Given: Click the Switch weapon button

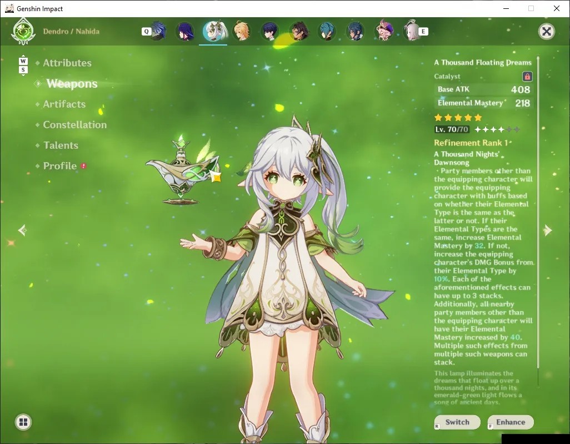Looking at the screenshot, I should point(457,422).
